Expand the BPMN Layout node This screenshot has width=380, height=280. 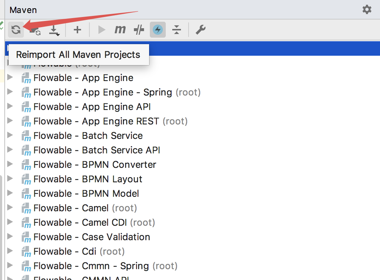click(x=10, y=179)
